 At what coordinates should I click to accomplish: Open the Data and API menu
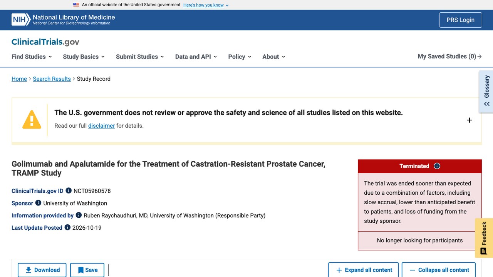coord(196,57)
